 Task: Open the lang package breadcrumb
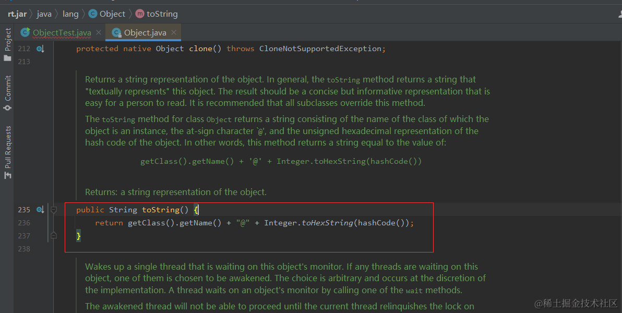point(70,14)
